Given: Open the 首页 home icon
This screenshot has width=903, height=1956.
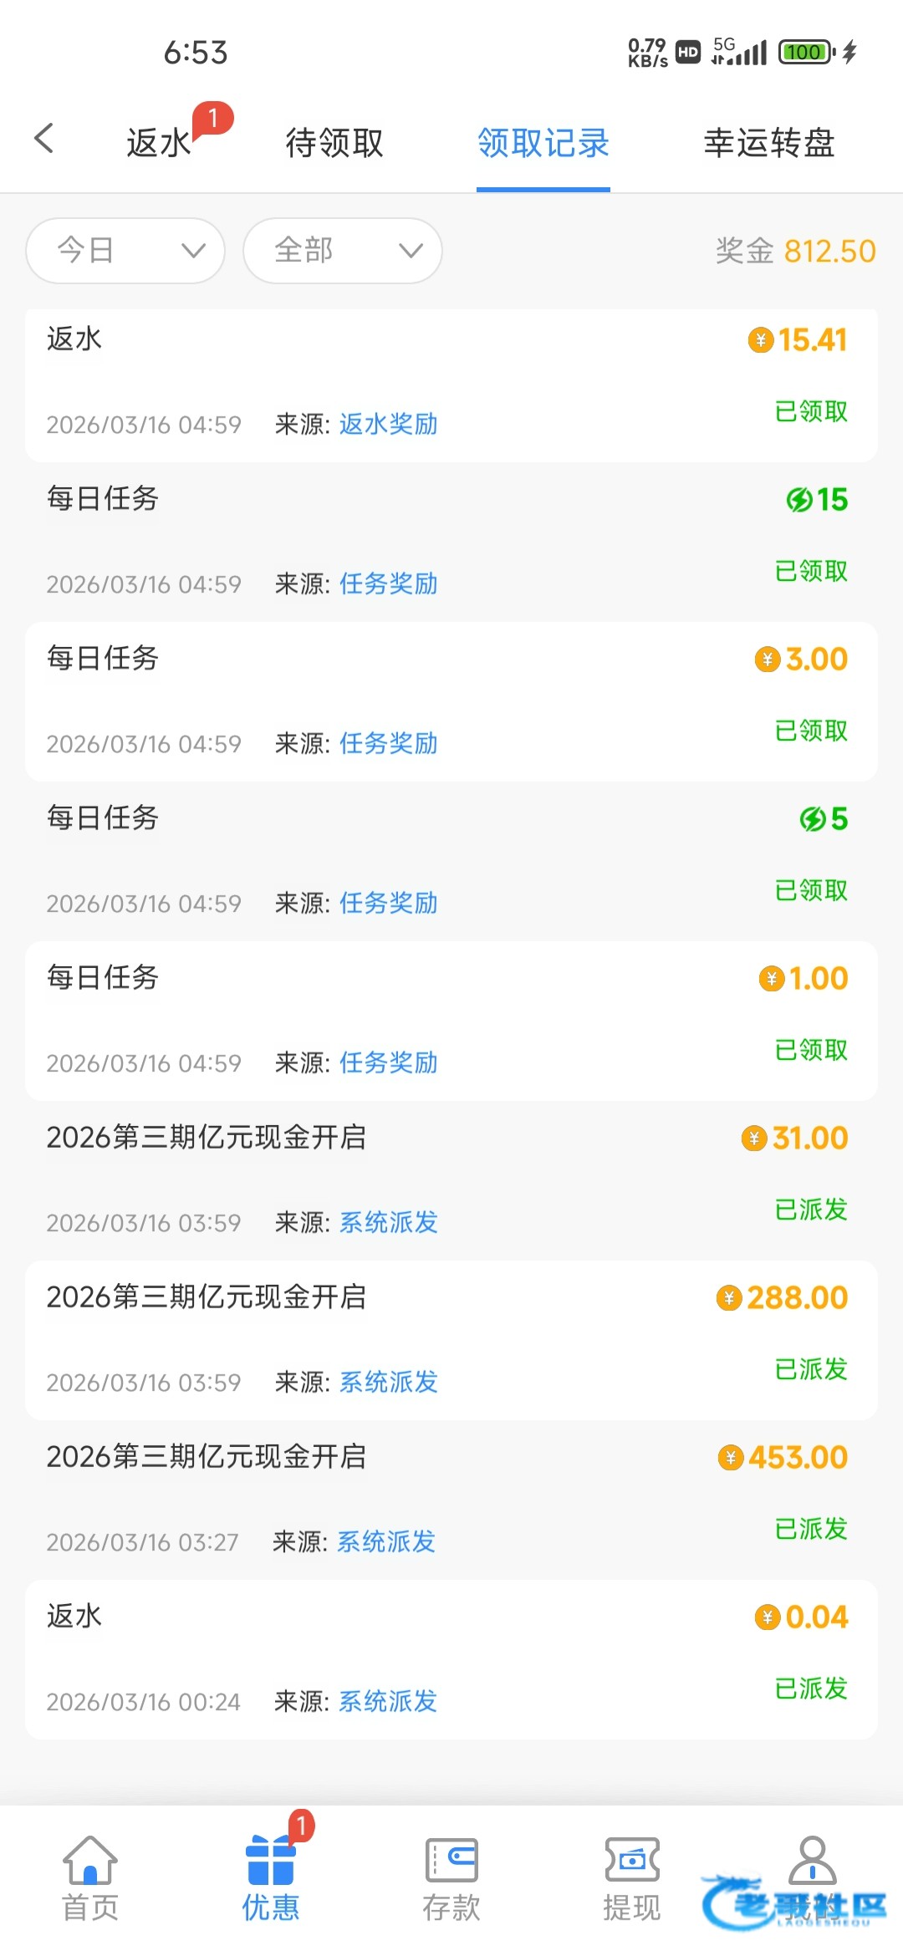Looking at the screenshot, I should [90, 1861].
